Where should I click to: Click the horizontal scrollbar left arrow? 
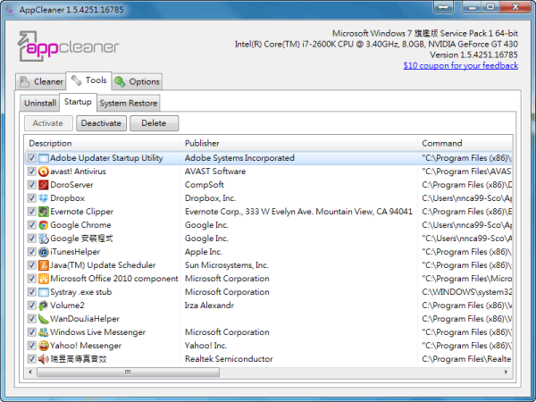point(30,372)
